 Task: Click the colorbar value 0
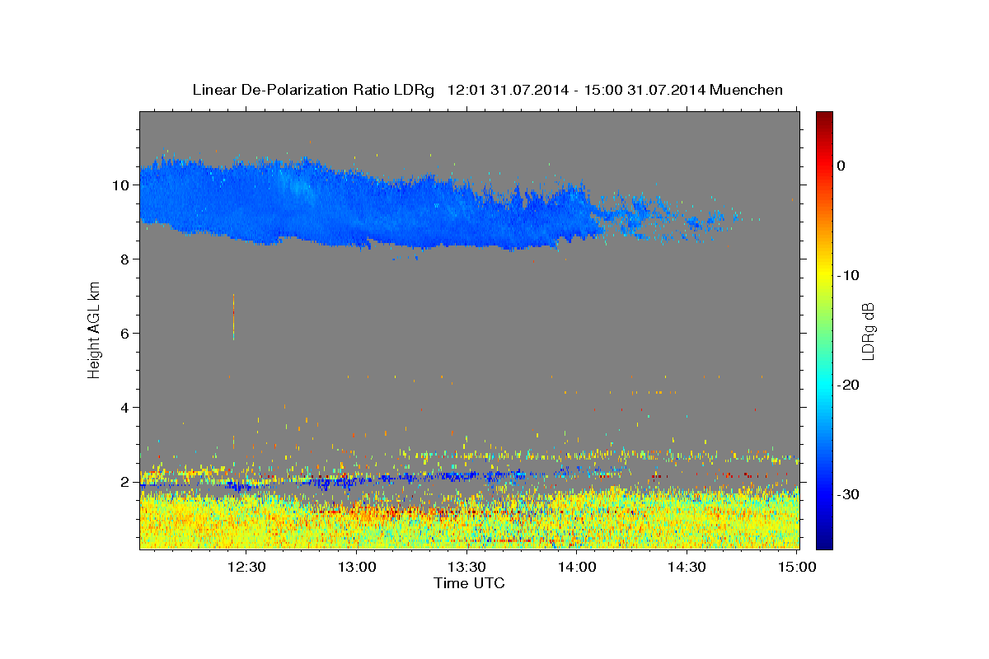(841, 166)
